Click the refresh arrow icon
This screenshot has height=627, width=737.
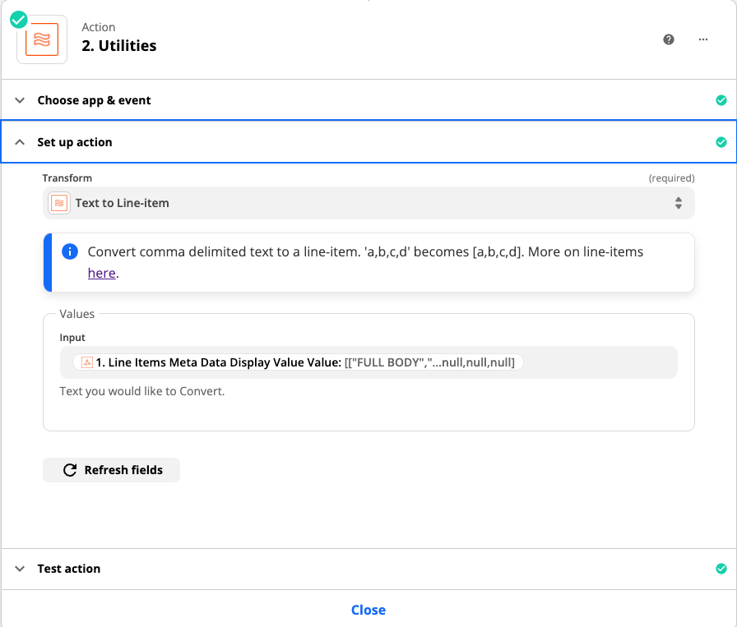[70, 470]
